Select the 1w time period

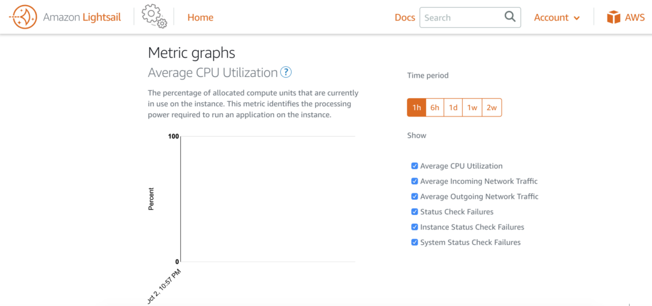(x=472, y=108)
